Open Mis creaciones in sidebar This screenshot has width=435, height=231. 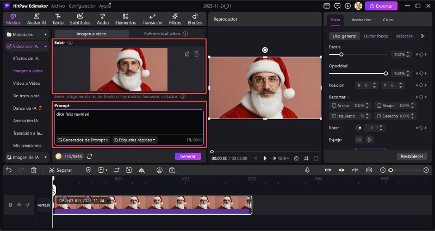[x=27, y=146]
